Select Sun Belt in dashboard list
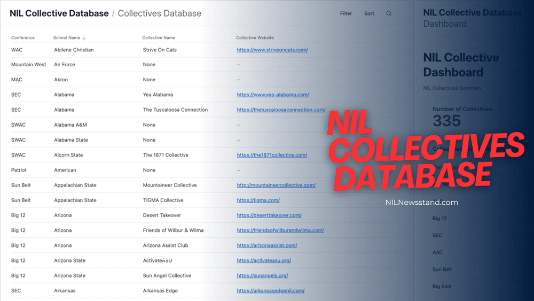Viewport: 534px width, 301px height. [x=442, y=269]
